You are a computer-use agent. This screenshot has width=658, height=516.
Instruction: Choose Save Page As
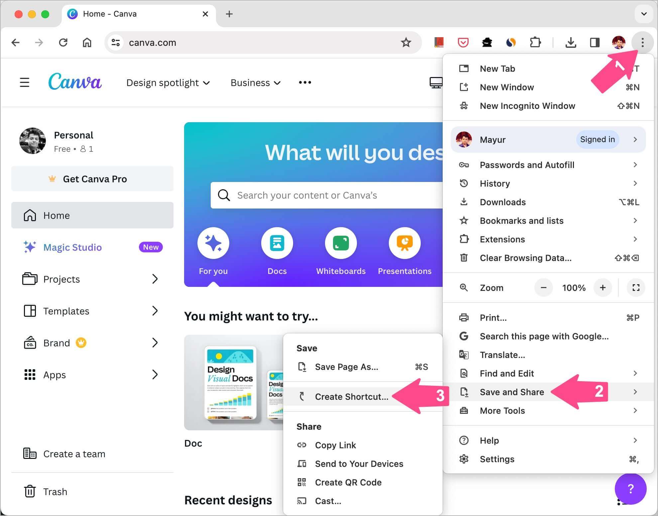pyautogui.click(x=363, y=367)
